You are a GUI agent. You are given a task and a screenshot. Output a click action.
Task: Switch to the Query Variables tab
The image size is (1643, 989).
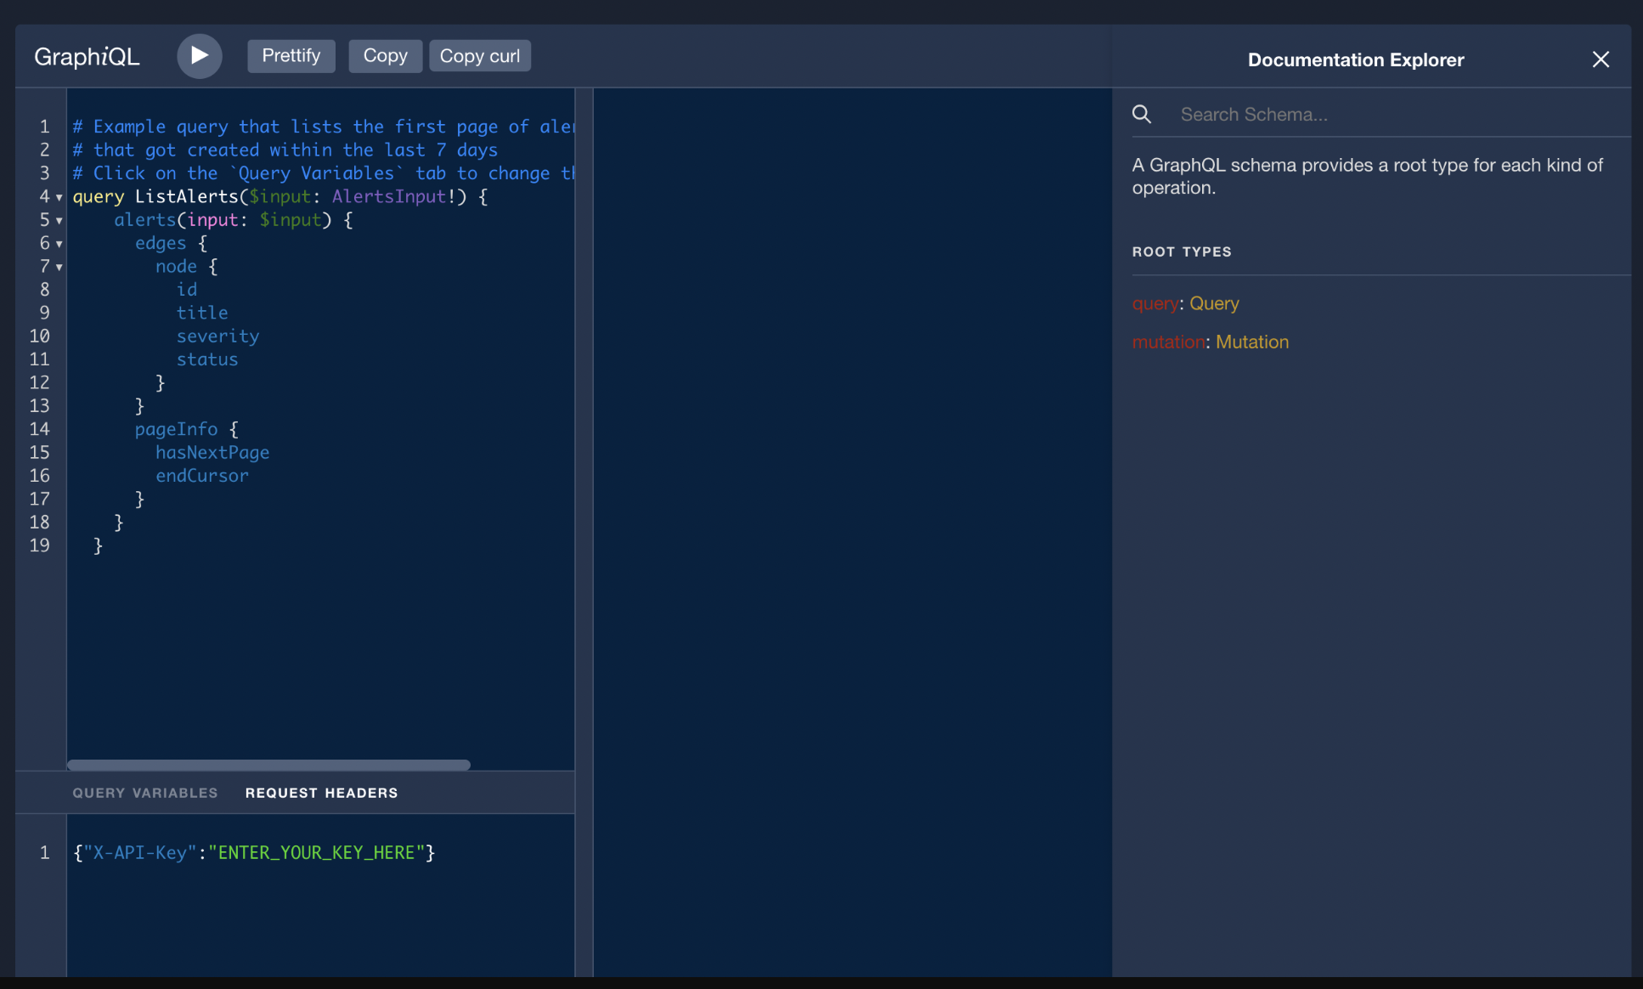(144, 792)
